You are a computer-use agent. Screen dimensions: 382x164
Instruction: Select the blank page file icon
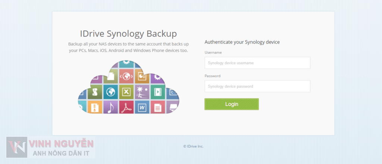pos(111,76)
